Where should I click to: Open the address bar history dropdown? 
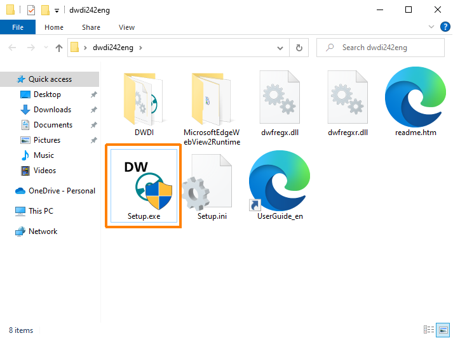point(281,48)
